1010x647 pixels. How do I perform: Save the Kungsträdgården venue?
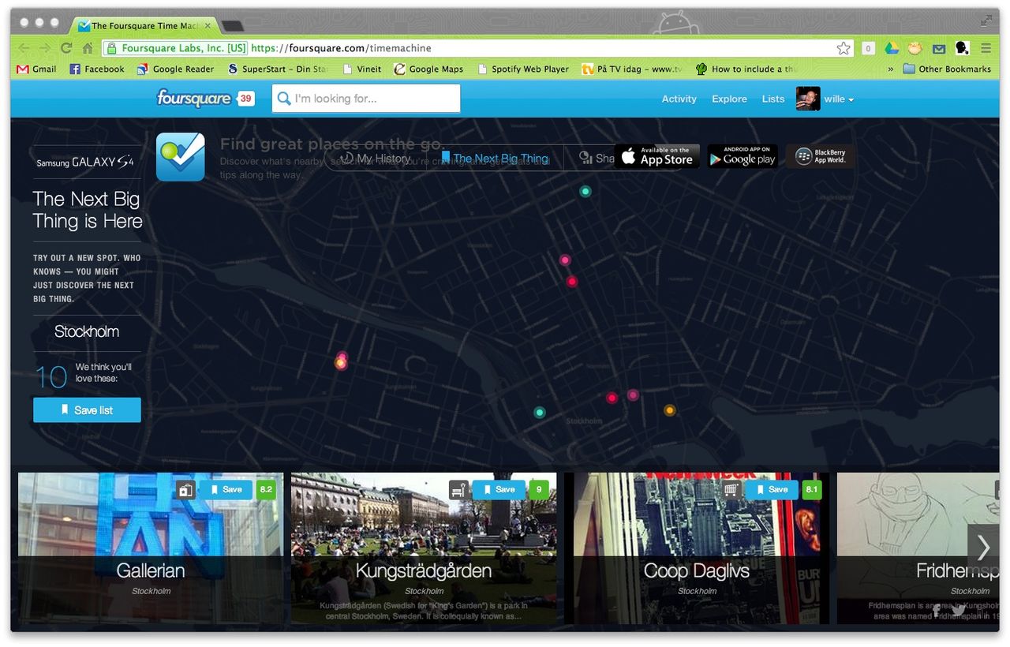[x=499, y=489]
